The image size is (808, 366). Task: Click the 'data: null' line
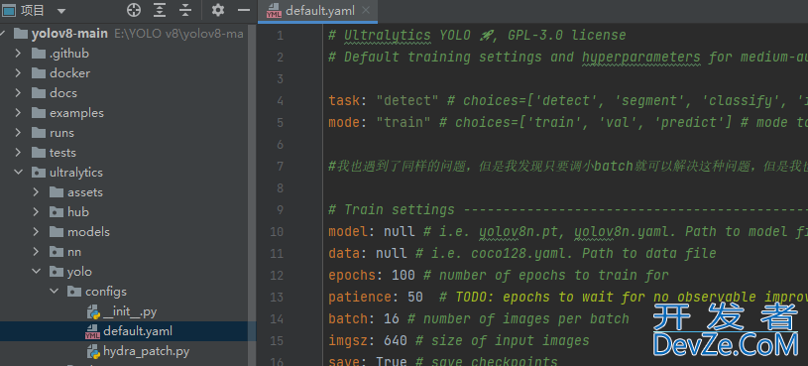(x=522, y=253)
